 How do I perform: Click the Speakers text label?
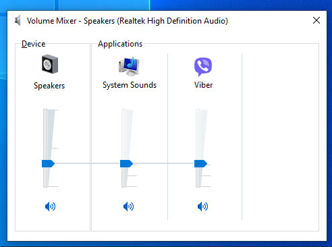[49, 86]
